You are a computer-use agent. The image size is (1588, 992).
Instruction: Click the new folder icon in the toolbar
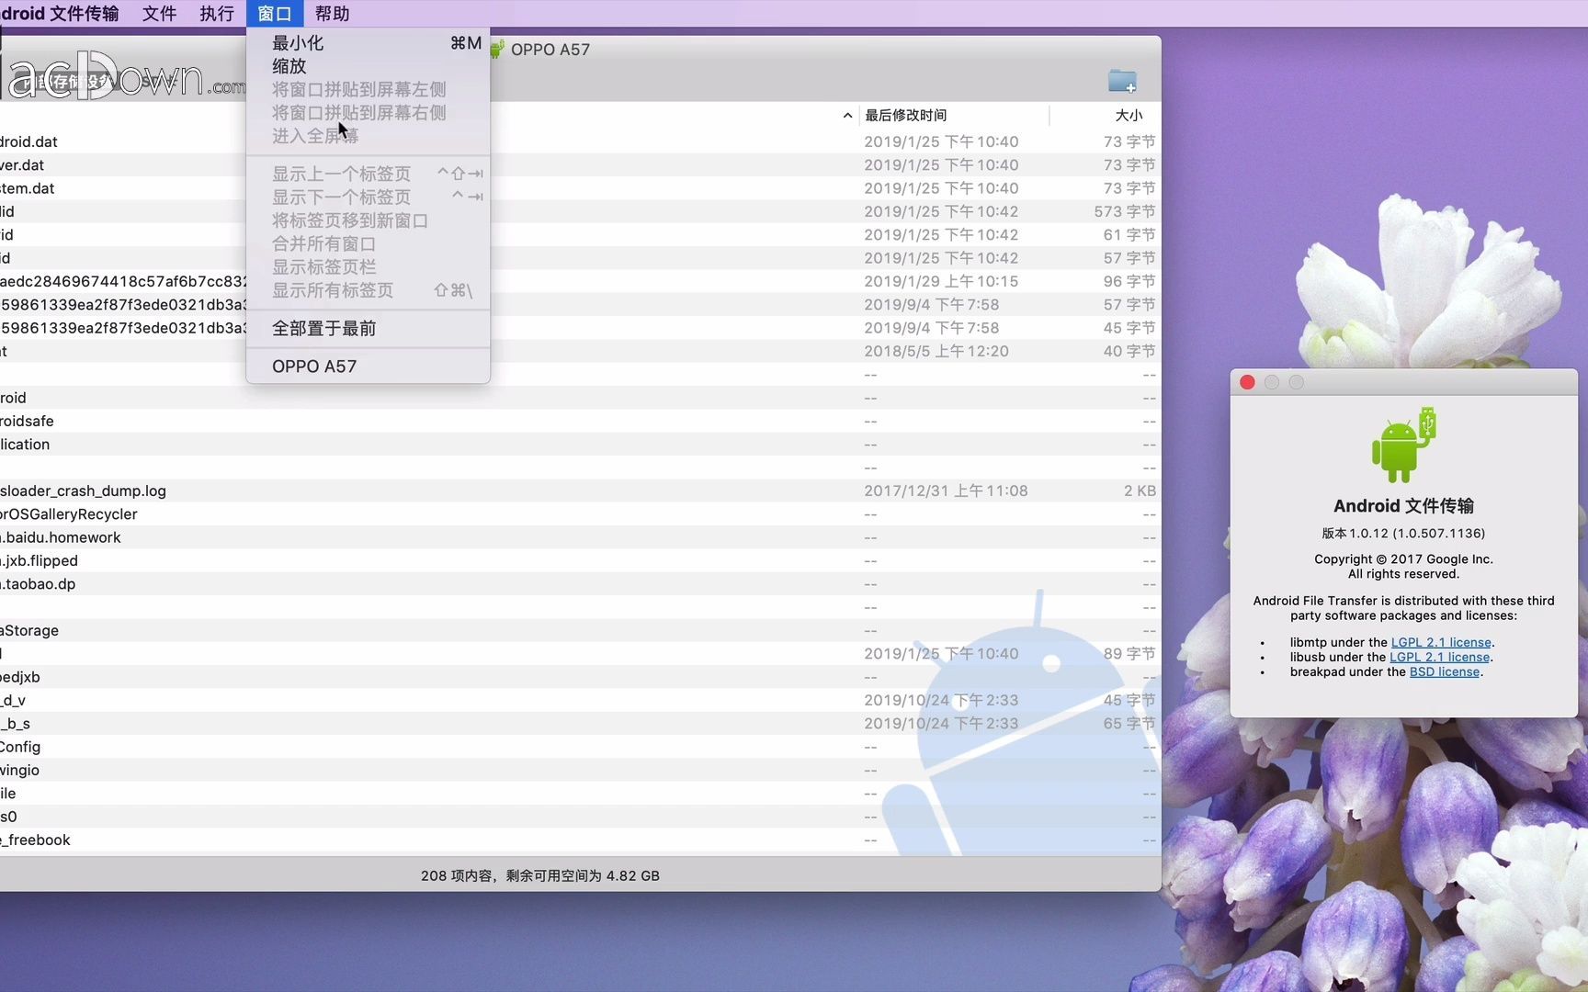[x=1123, y=81]
